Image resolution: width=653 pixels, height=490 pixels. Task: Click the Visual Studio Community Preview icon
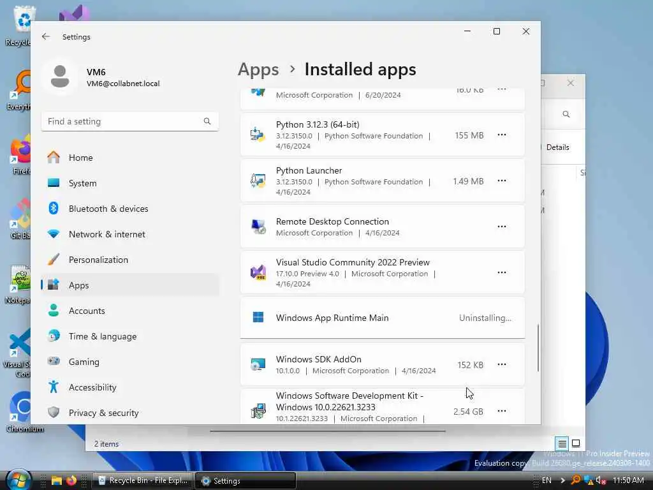pos(258,272)
